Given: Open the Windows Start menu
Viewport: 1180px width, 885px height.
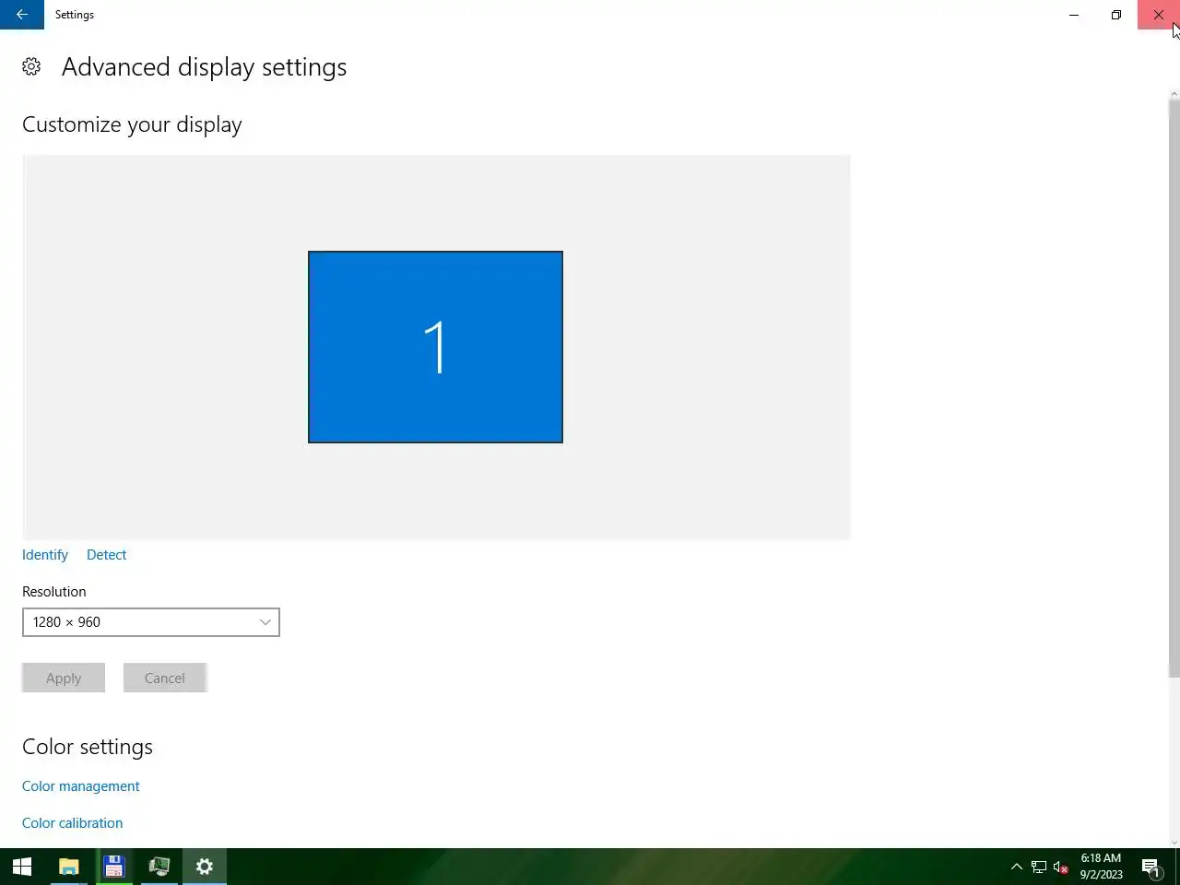Looking at the screenshot, I should pos(22,867).
